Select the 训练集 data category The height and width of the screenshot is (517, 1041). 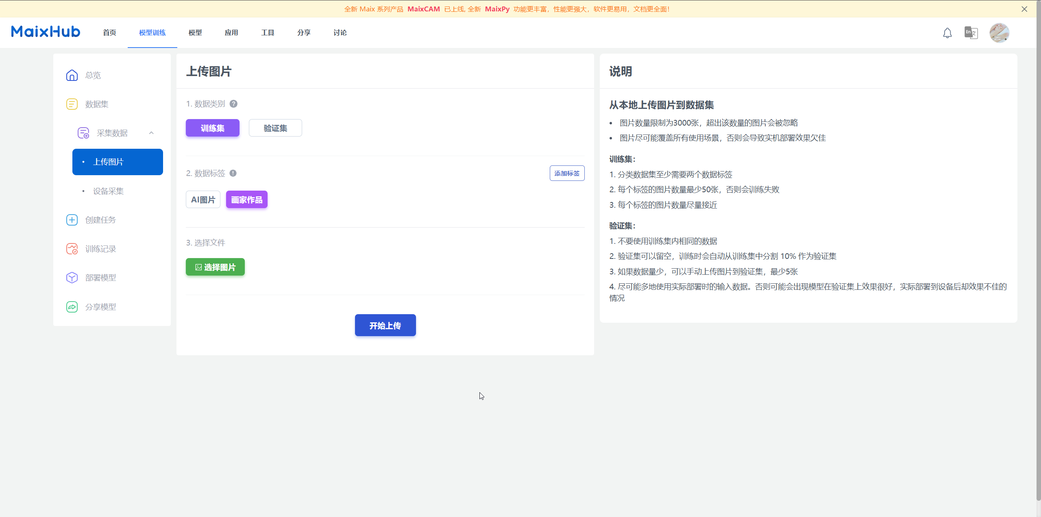(x=213, y=128)
